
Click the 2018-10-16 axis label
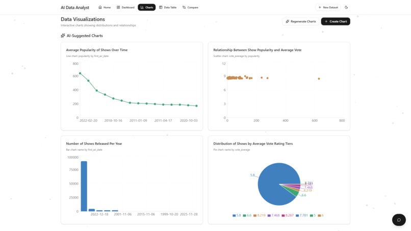[x=113, y=121]
